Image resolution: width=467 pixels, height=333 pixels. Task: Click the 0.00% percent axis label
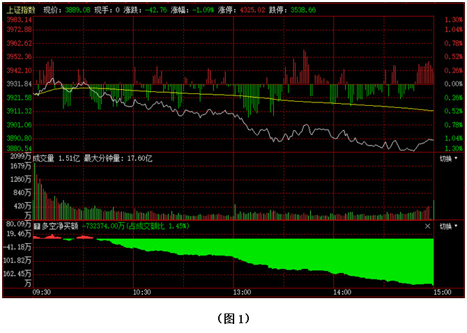[452, 84]
